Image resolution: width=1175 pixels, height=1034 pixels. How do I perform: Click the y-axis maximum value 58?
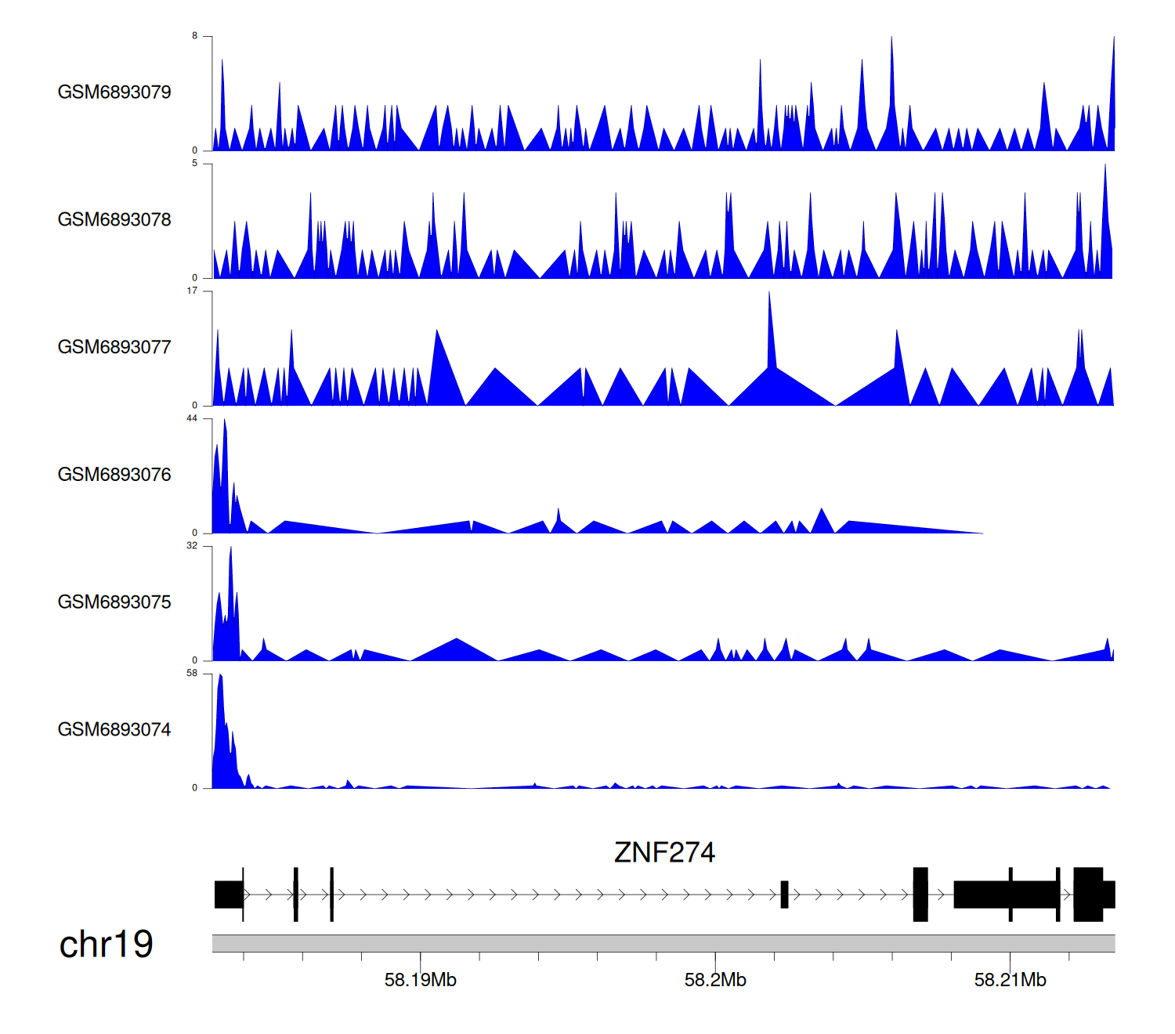[192, 674]
